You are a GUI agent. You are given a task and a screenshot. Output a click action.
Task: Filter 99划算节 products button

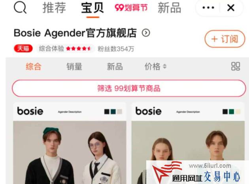tap(129, 88)
